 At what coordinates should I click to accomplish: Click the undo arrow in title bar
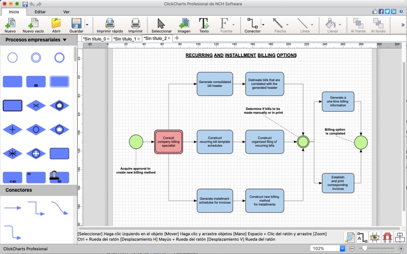(x=32, y=4)
